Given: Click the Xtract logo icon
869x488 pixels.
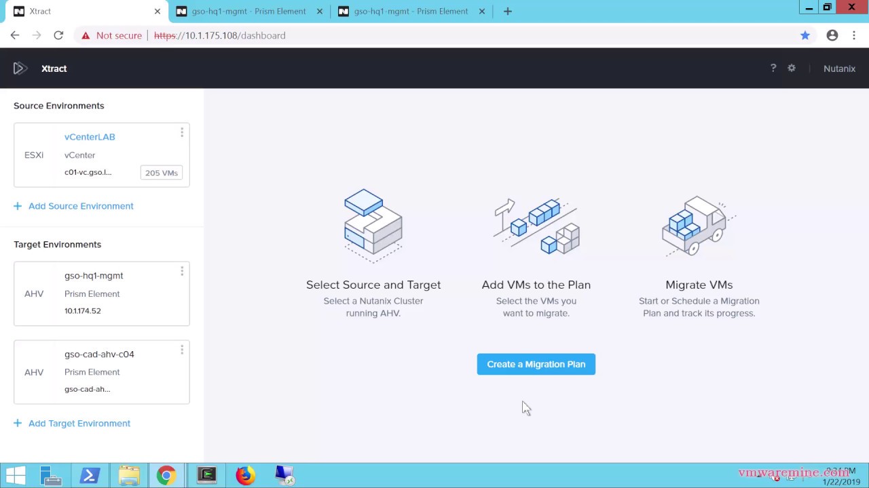Looking at the screenshot, I should (20, 68).
